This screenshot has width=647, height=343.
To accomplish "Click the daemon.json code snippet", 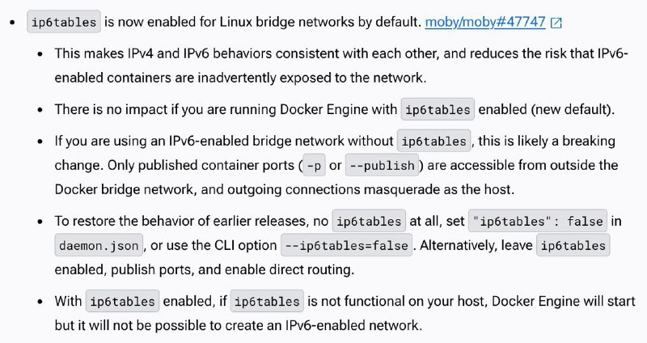I will [x=99, y=246].
